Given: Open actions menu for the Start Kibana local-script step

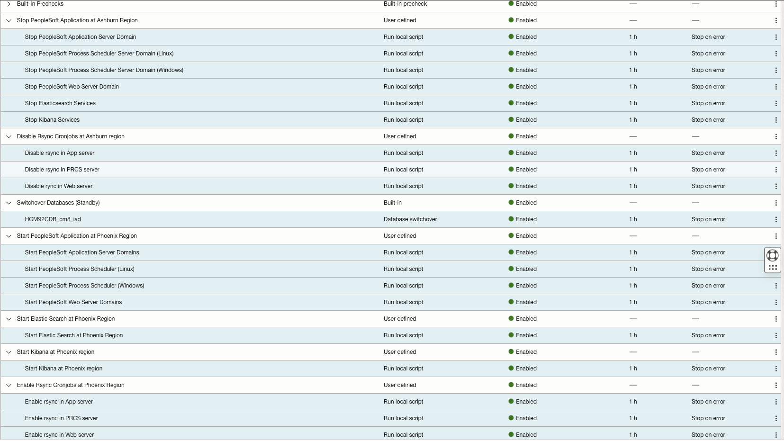Looking at the screenshot, I should click(x=776, y=369).
